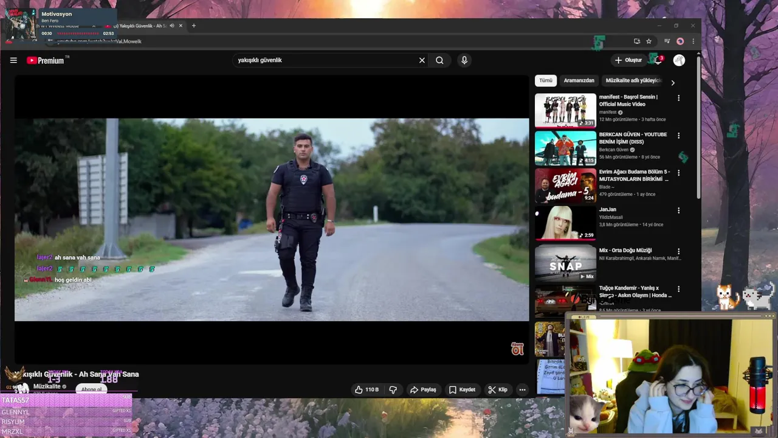Create a clip with Klip button
The height and width of the screenshot is (438, 778).
tap(498, 389)
